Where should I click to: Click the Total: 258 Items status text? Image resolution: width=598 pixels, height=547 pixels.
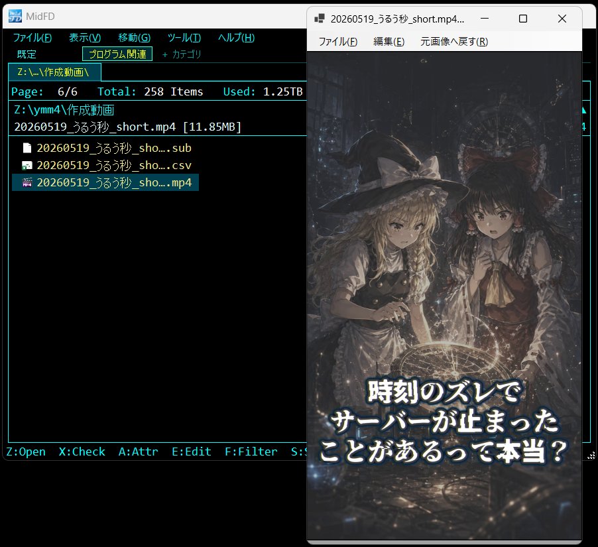click(x=150, y=91)
